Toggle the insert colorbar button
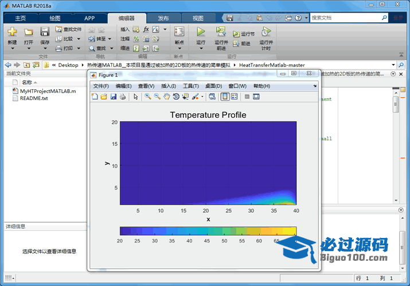Screen dimensions: 410x286 pos(225,97)
